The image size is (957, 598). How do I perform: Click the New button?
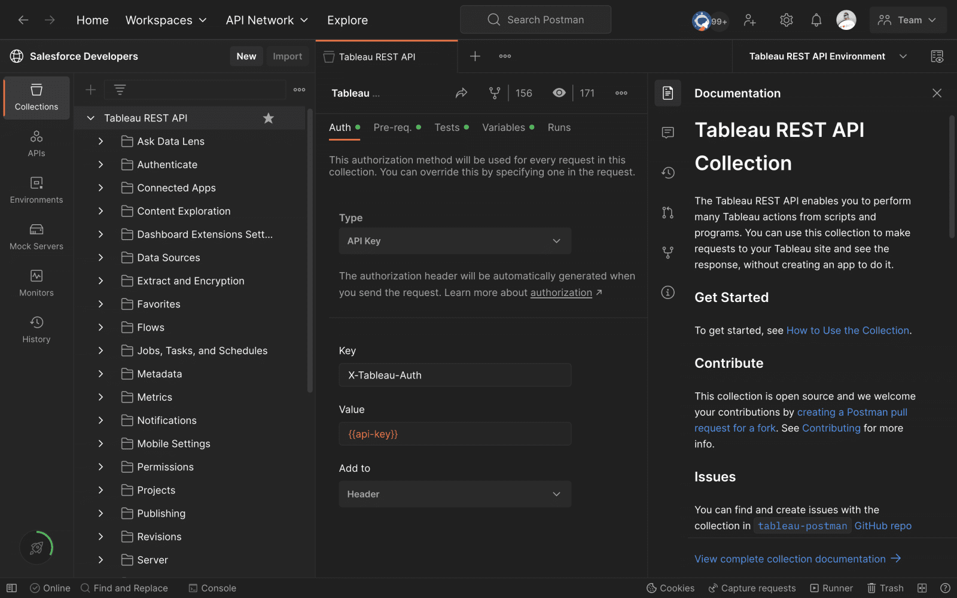[246, 56]
